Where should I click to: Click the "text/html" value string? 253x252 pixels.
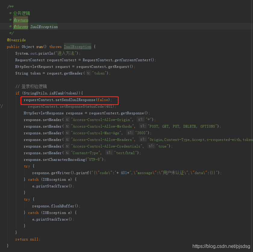126,153
